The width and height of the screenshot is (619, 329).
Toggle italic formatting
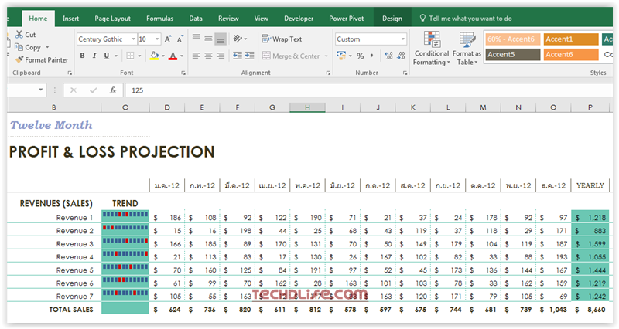tap(94, 56)
